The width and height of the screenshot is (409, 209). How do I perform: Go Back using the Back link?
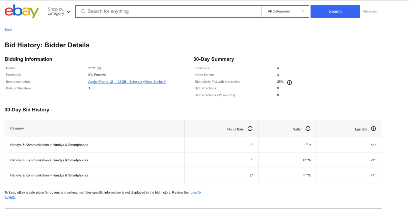click(8, 30)
